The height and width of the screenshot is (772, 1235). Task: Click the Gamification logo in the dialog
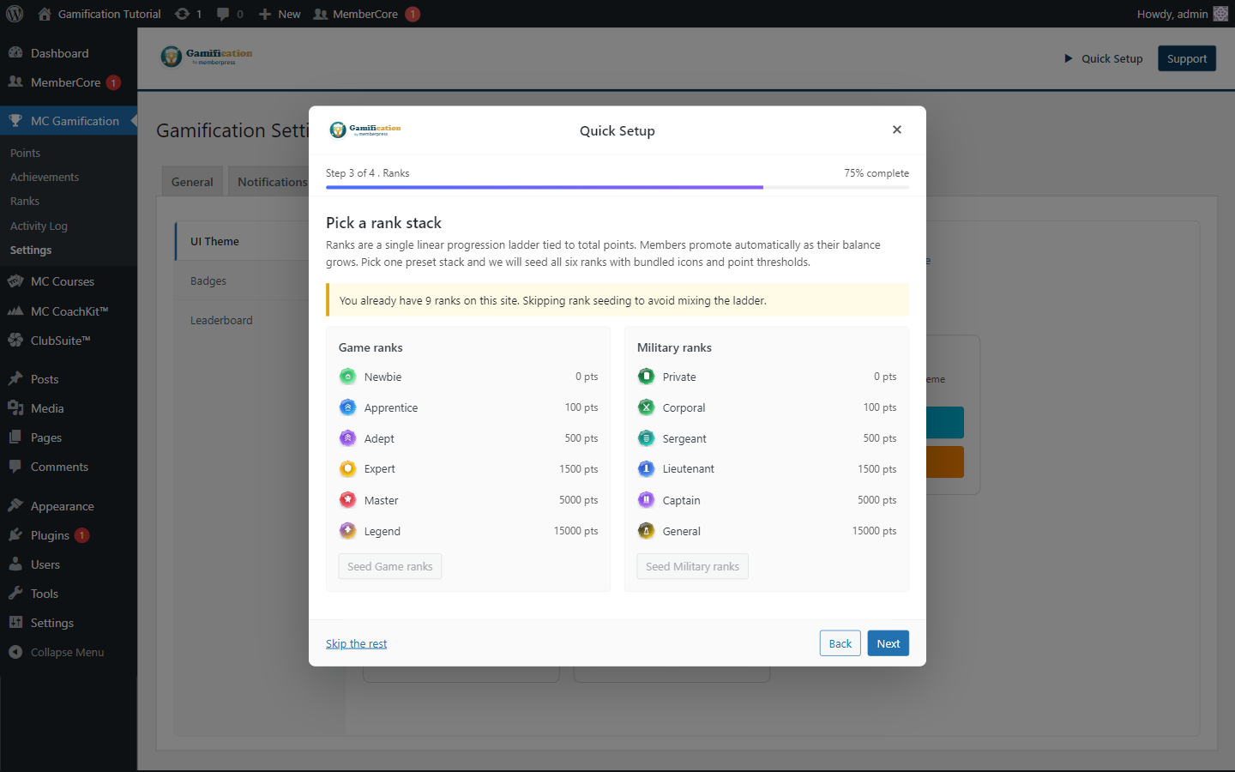[365, 130]
